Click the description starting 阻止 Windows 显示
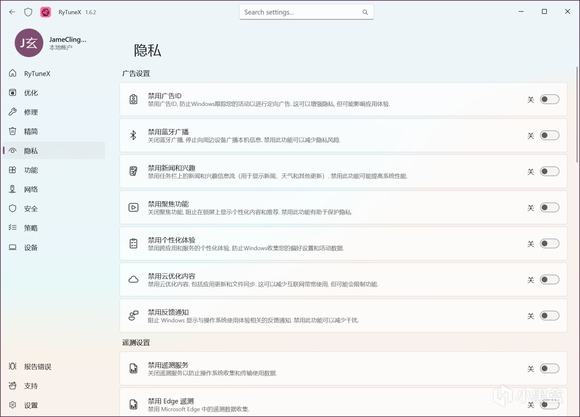Screen dimensions: 580x417 [x=253, y=320]
